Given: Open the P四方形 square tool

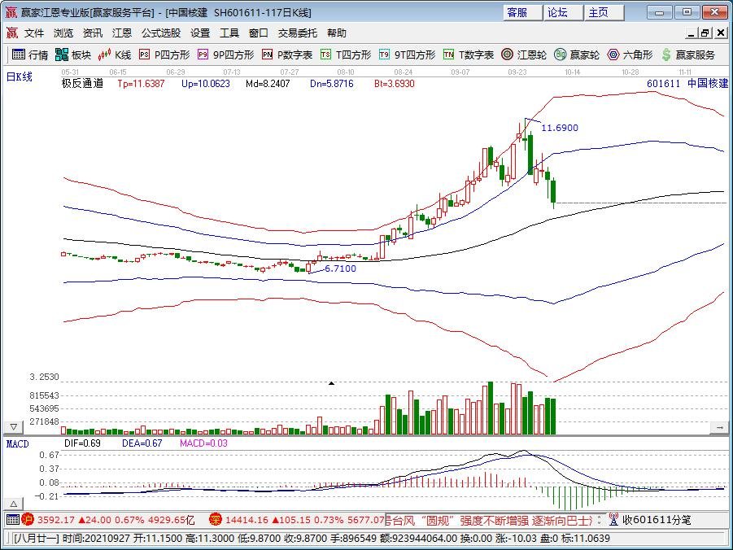Looking at the screenshot, I should [164, 55].
